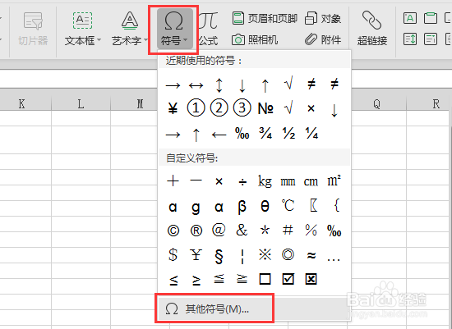
Task: Insert the ☑ checked box symbol
Action: tap(288, 279)
